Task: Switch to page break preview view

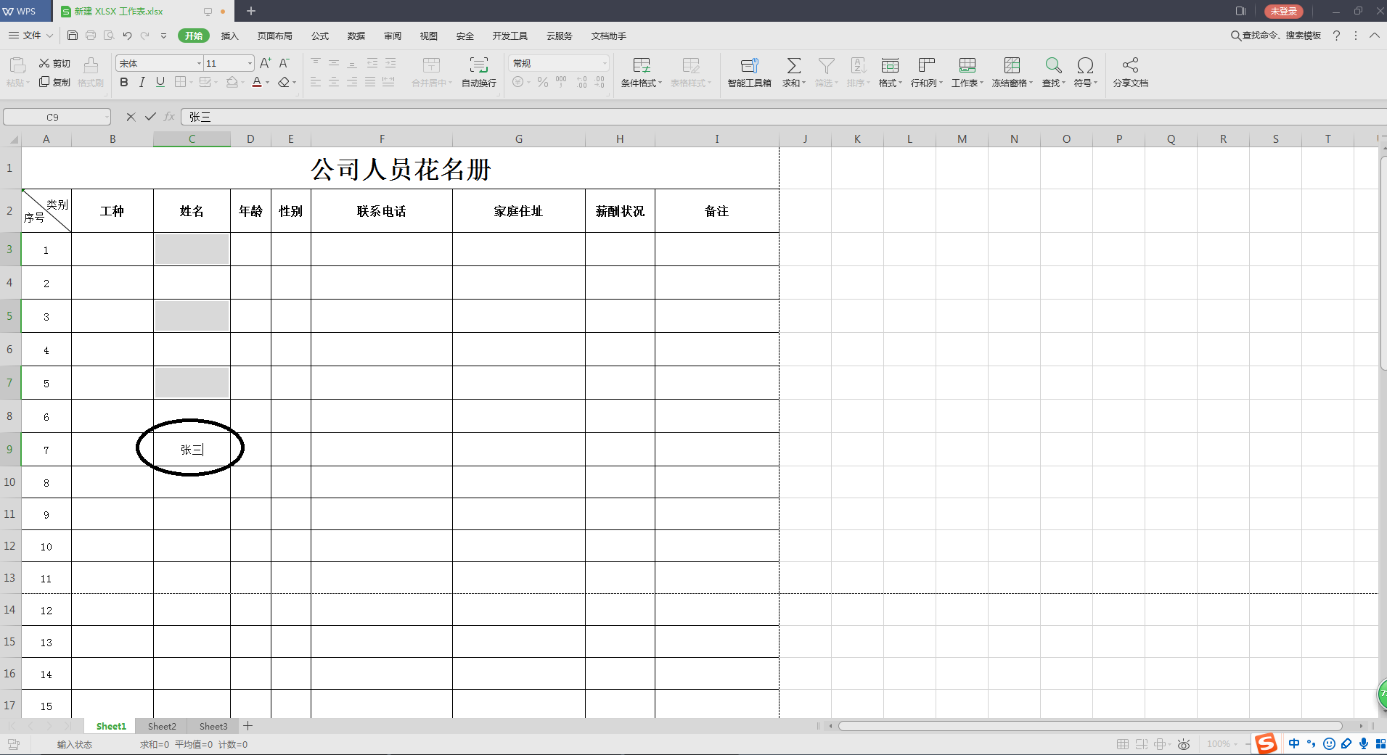Action: (1142, 744)
